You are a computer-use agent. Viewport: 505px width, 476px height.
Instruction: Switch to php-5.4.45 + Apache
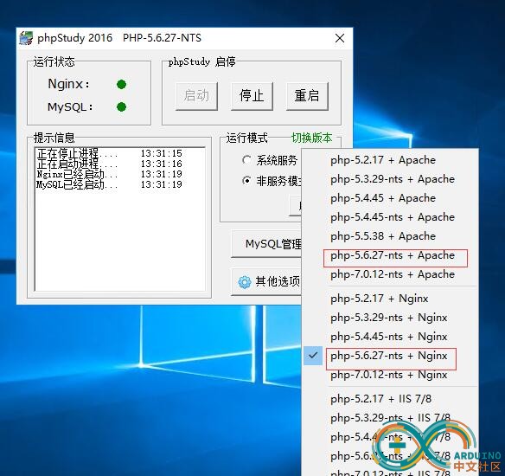390,198
